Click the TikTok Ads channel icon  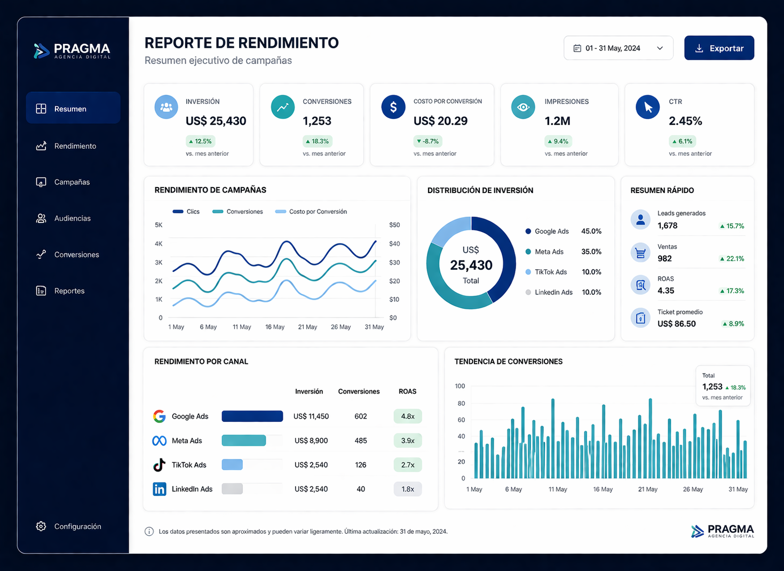pos(159,464)
